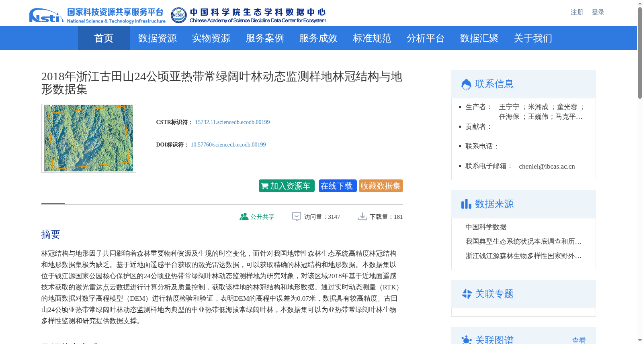Click the 加入资源车 button
This screenshot has width=643, height=344.
coord(287,186)
